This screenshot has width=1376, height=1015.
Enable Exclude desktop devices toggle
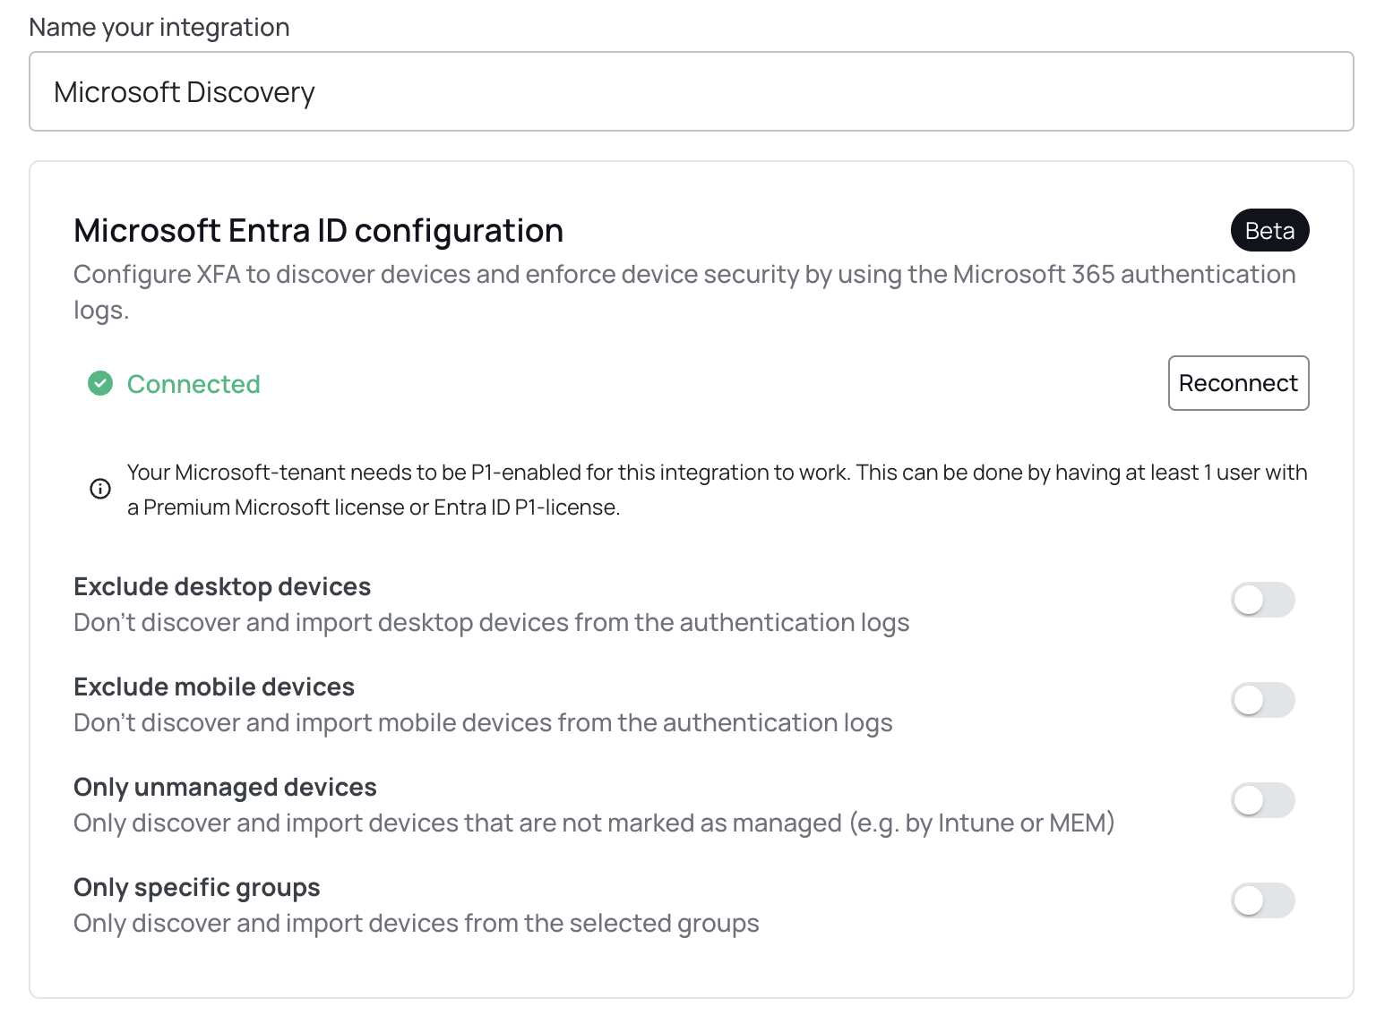tap(1263, 600)
